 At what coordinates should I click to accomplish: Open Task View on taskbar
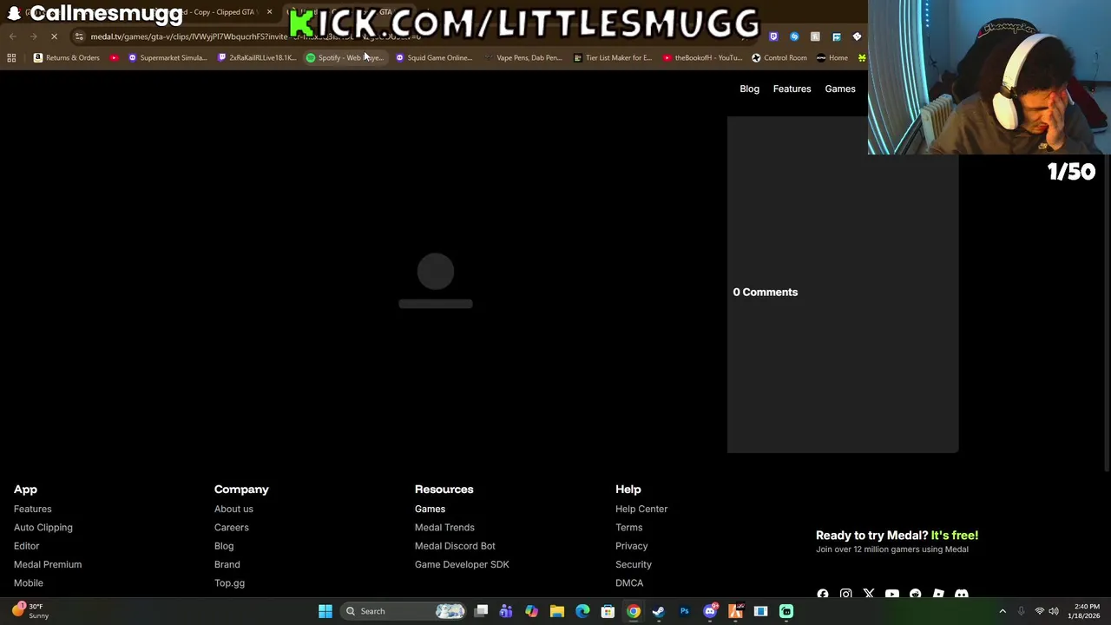point(481,611)
